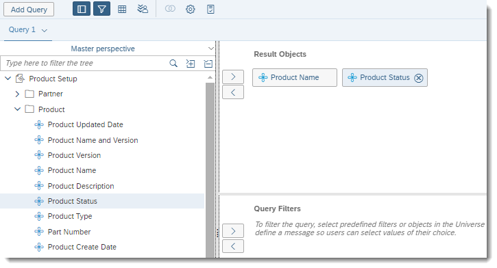The height and width of the screenshot is (268, 497).
Task: Click the combined queries overlapping circles icon
Action: tap(170, 9)
